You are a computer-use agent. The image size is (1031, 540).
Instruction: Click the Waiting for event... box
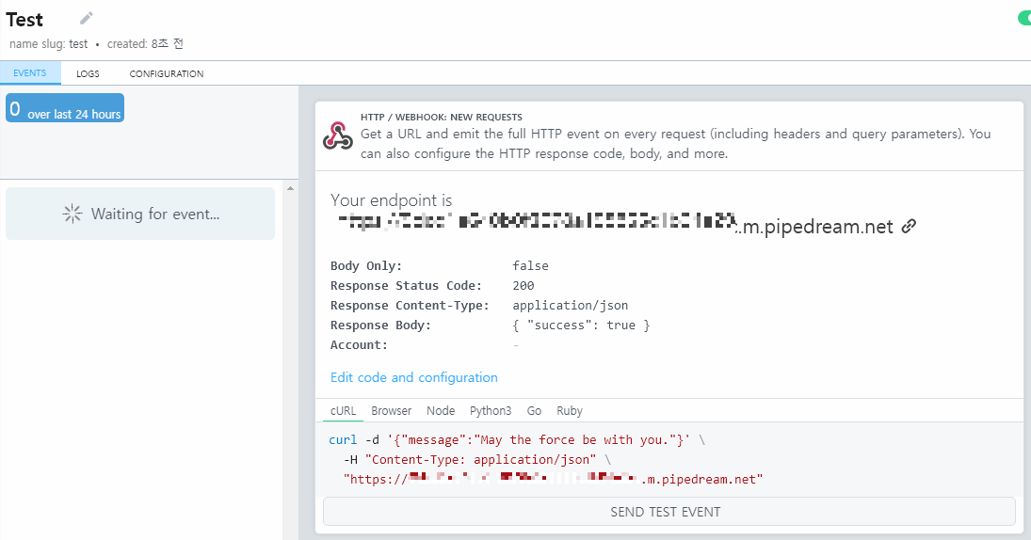140,214
